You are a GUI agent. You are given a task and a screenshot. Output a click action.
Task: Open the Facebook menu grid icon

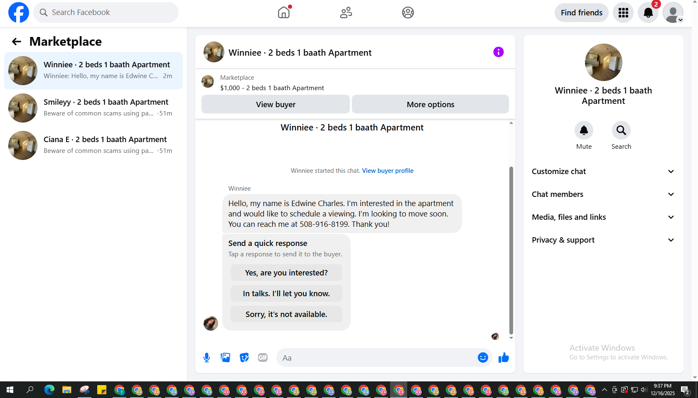(623, 12)
